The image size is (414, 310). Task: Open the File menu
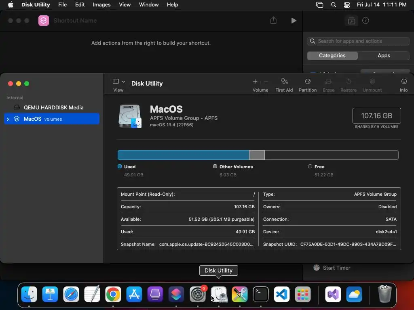(63, 5)
